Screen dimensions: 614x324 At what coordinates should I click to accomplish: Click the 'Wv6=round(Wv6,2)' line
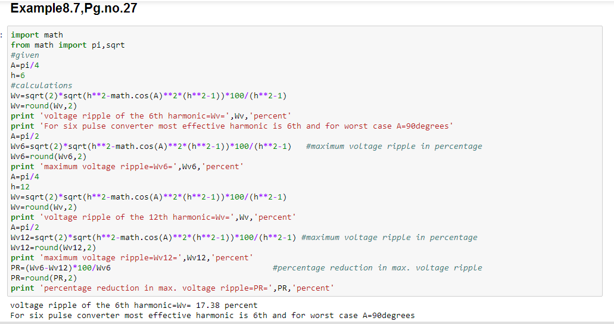pos(49,156)
